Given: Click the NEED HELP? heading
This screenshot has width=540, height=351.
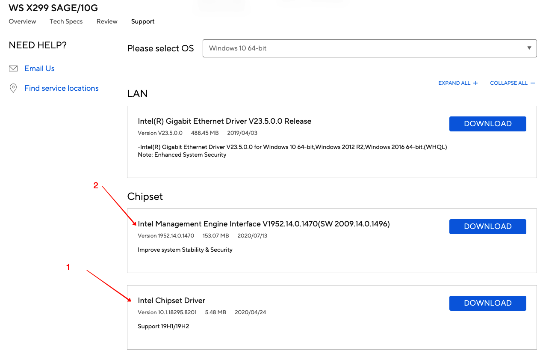Looking at the screenshot, I should (x=38, y=45).
